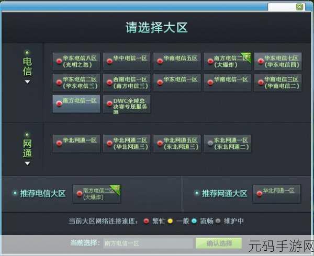Image resolution: width=314 pixels, height=256 pixels.
Task: Select server 华中电信一区
Action: (127, 62)
